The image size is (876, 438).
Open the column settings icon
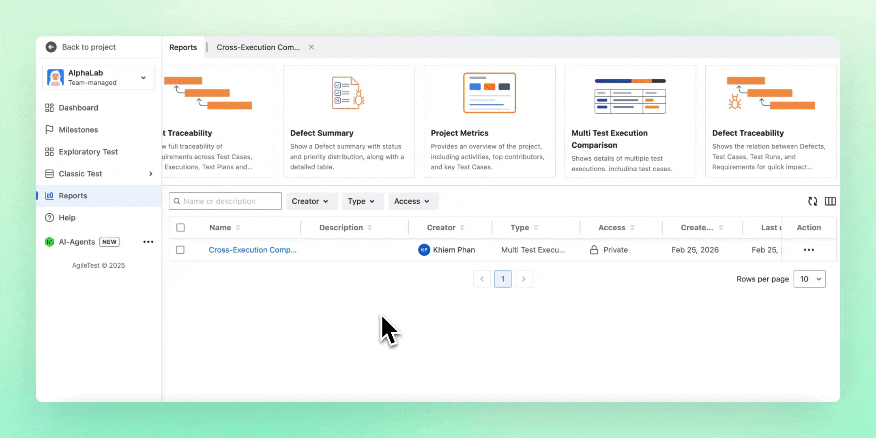click(x=830, y=201)
